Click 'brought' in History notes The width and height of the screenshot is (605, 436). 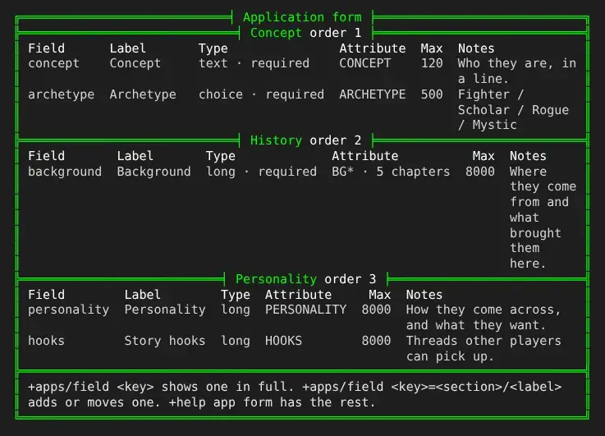[x=535, y=233]
